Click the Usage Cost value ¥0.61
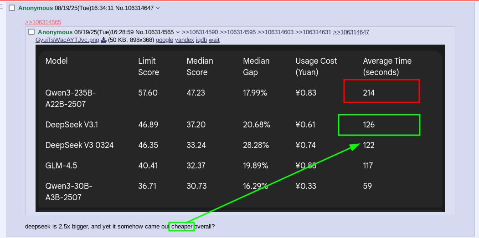This screenshot has width=479, height=238. (305, 125)
